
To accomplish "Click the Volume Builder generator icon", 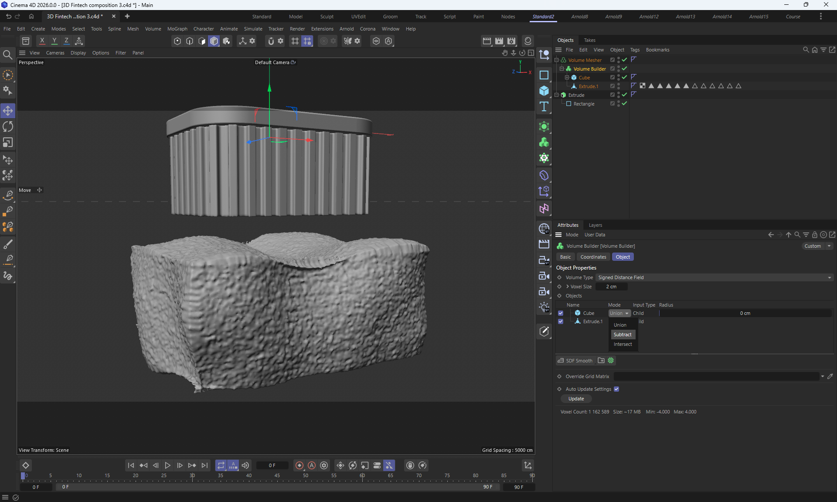I will tap(544, 143).
